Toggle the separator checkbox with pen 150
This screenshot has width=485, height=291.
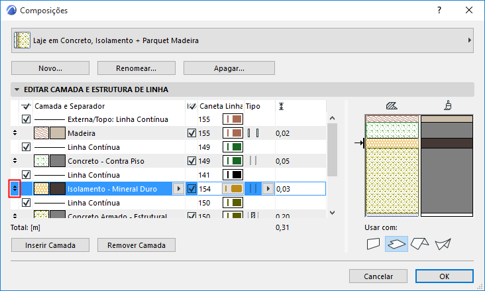(26, 202)
